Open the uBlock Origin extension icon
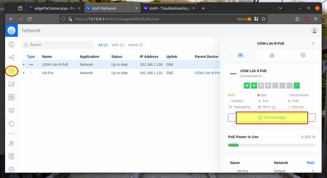The height and width of the screenshot is (178, 327). coord(307,19)
